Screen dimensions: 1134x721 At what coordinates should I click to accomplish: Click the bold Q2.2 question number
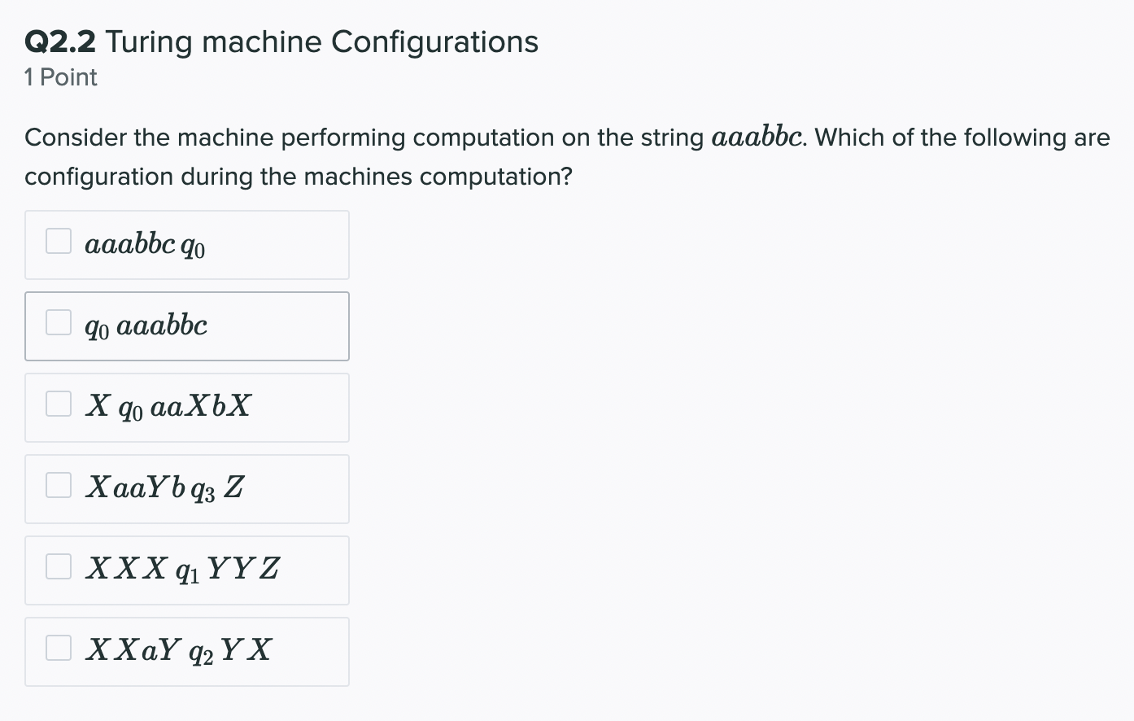click(60, 42)
